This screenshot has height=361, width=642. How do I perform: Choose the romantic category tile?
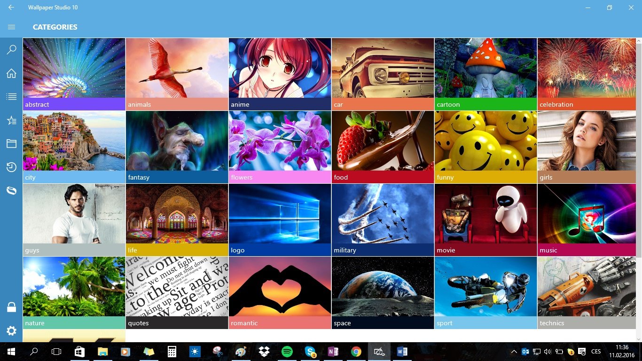tap(280, 293)
